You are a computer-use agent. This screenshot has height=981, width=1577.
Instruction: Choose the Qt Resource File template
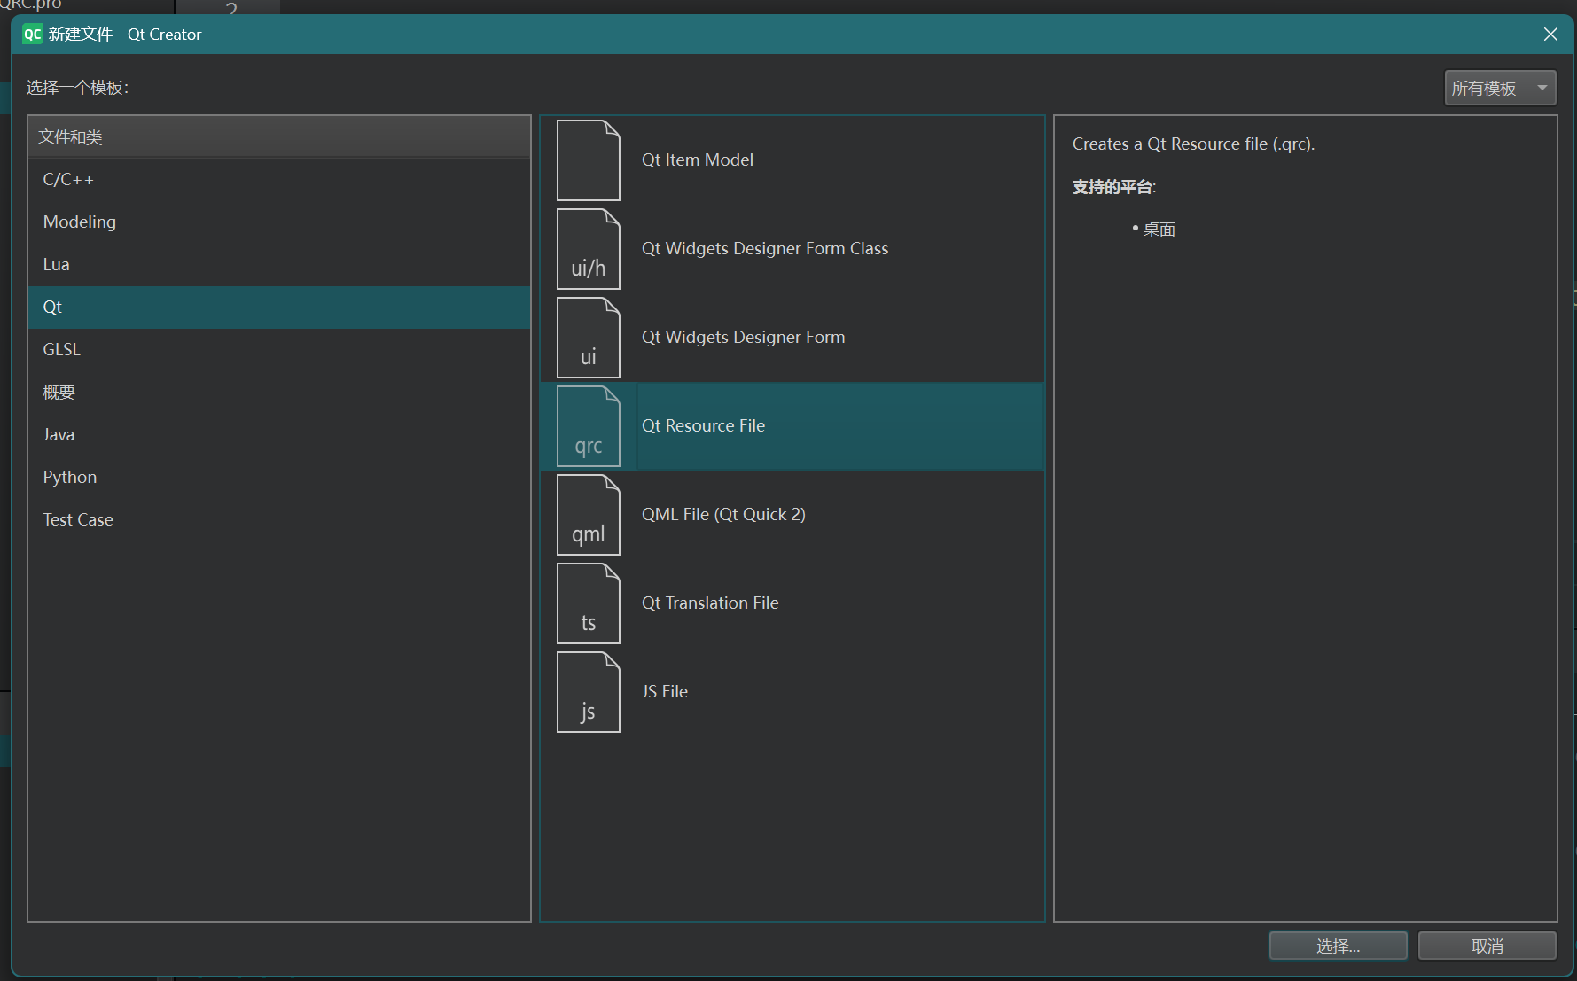792,426
